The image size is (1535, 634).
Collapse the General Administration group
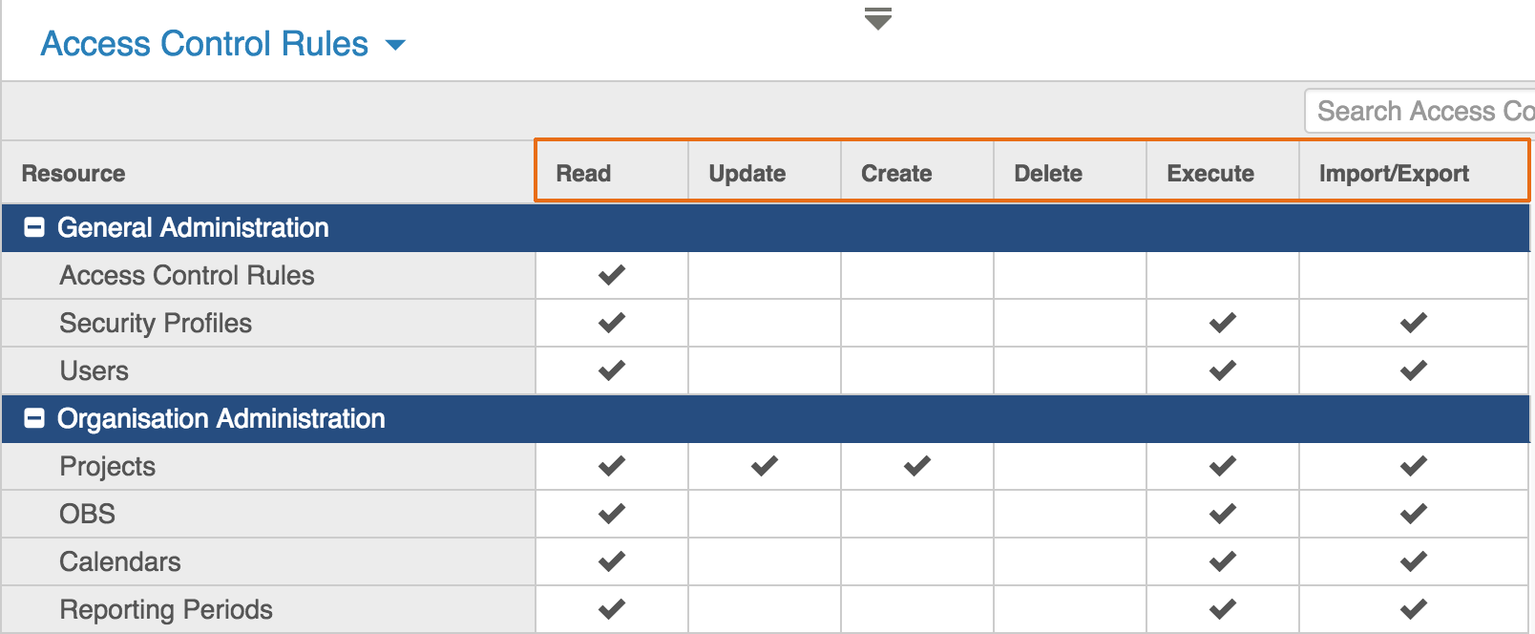(x=34, y=227)
